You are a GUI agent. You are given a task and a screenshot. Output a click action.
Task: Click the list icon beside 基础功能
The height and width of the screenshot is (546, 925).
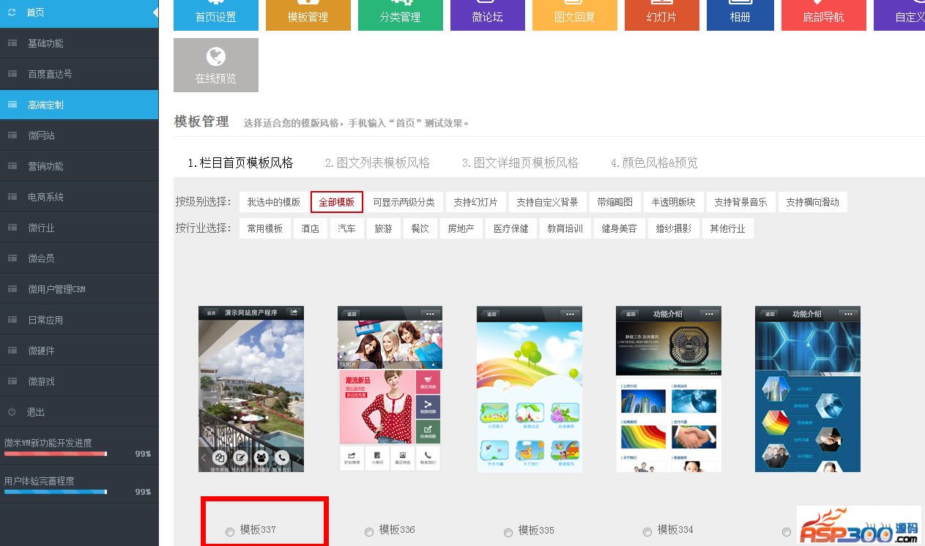pyautogui.click(x=12, y=43)
